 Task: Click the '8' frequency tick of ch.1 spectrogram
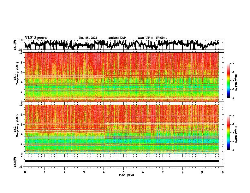[x=22, y=62]
